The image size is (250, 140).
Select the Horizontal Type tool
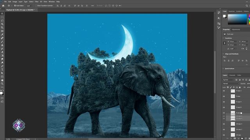click(x=2, y=70)
